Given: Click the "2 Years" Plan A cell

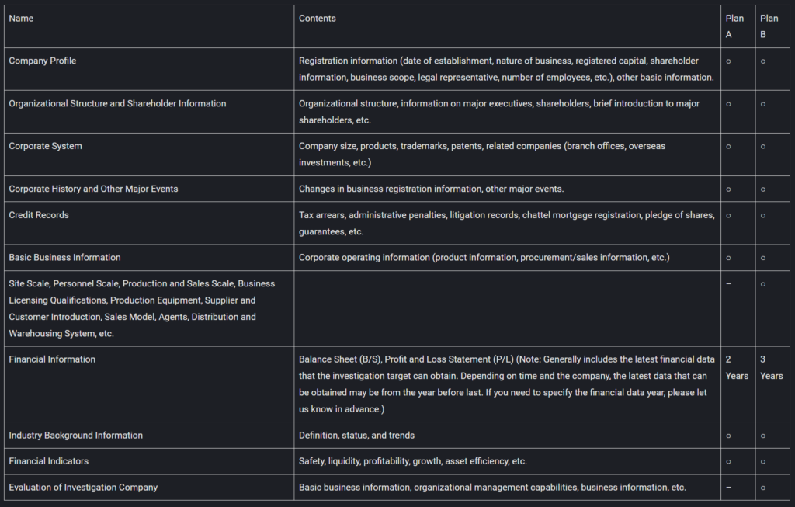Looking at the screenshot, I should click(737, 368).
